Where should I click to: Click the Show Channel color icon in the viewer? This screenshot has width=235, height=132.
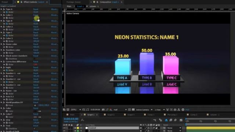coord(111,110)
